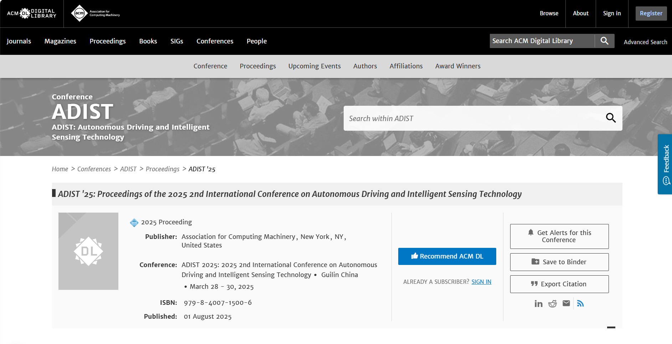
Task: Open the RSS feed icon
Action: coord(580,303)
